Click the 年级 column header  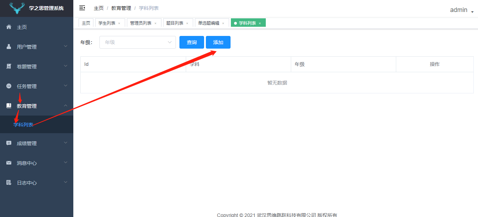[344, 64]
